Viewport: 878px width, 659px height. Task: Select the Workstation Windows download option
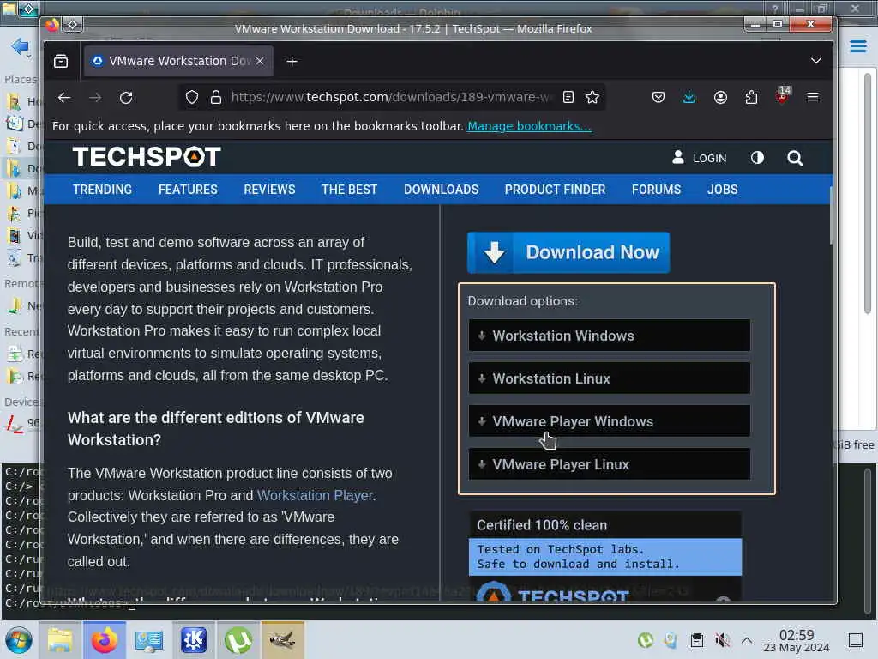[610, 336]
